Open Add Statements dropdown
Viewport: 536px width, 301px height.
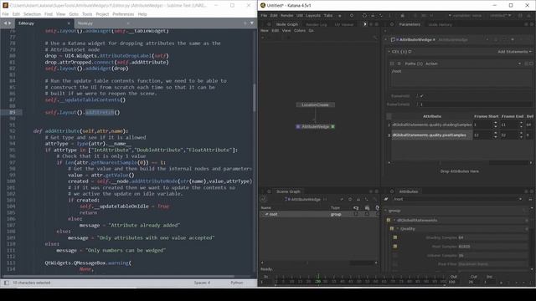(514, 52)
